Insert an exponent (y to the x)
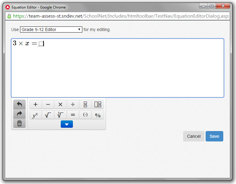This screenshot has height=184, width=236. tap(36, 115)
